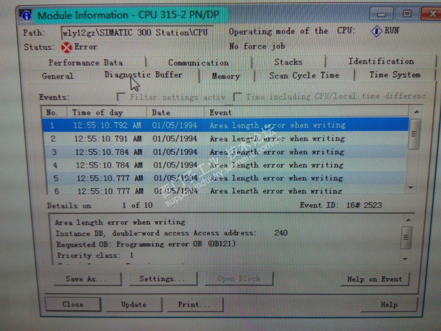Screen dimensions: 441x331
Task: Select event row number 5
Action: click(x=226, y=178)
